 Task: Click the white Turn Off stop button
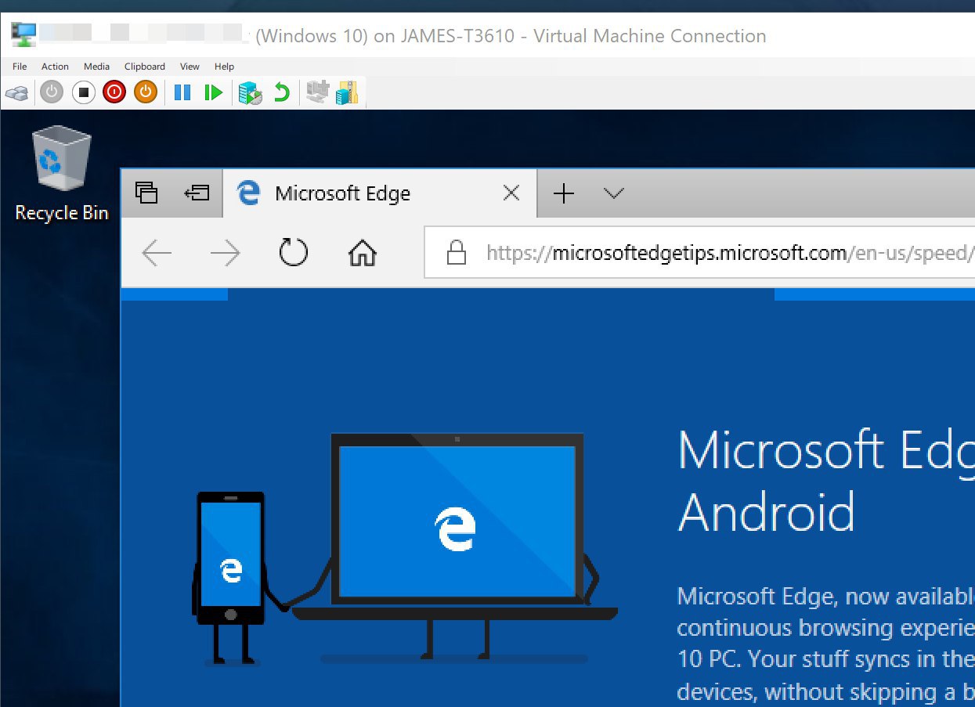pos(83,93)
